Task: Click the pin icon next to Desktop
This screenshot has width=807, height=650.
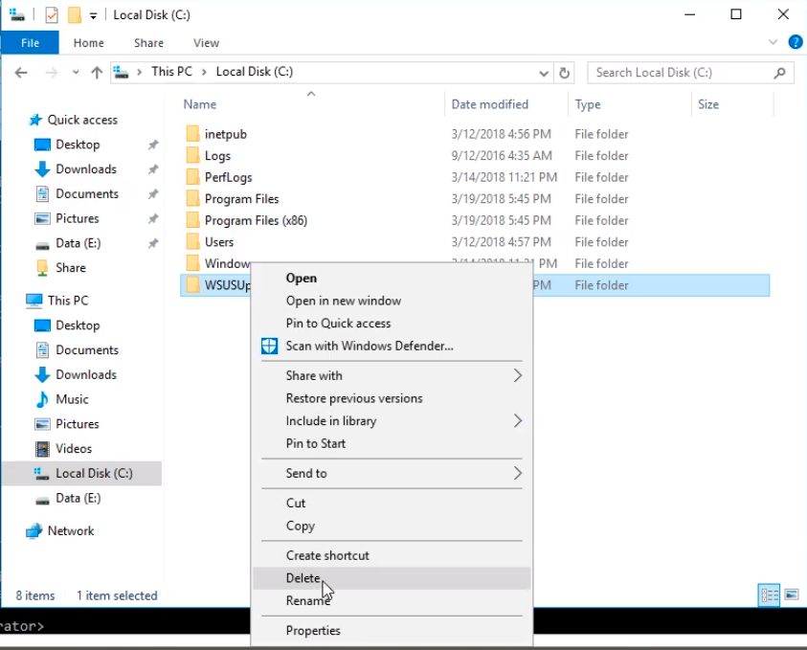Action: tap(153, 146)
